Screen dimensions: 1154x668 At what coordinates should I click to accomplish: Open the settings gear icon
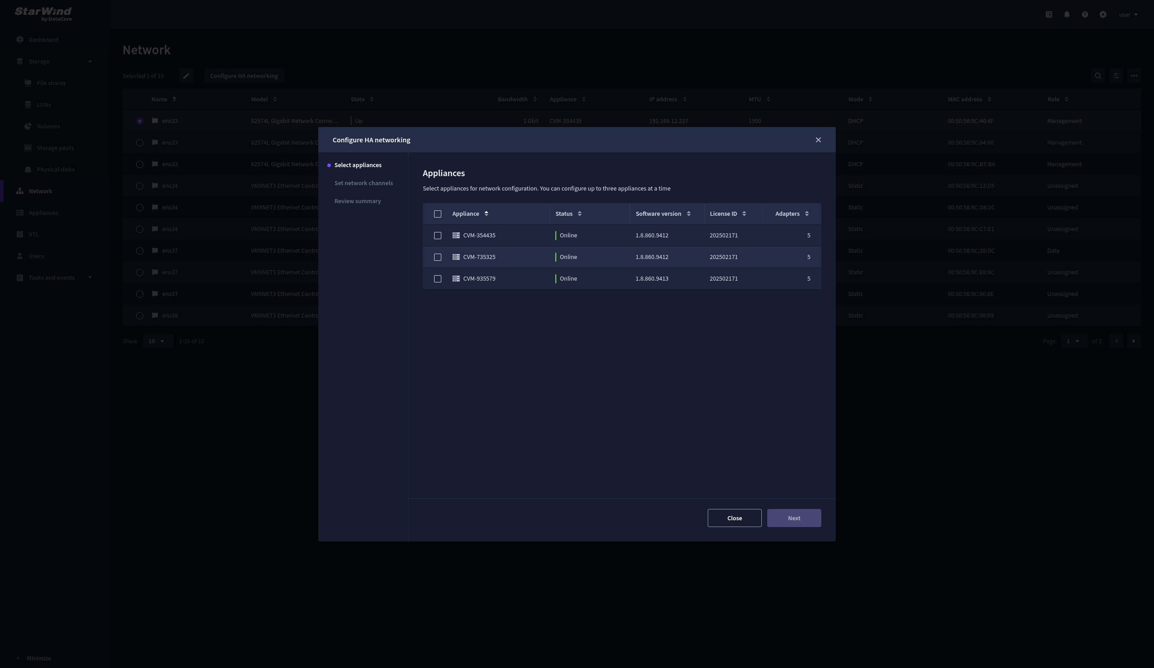pyautogui.click(x=1103, y=15)
